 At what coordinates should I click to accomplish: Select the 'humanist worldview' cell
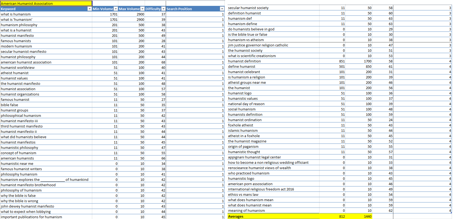tap(46, 67)
